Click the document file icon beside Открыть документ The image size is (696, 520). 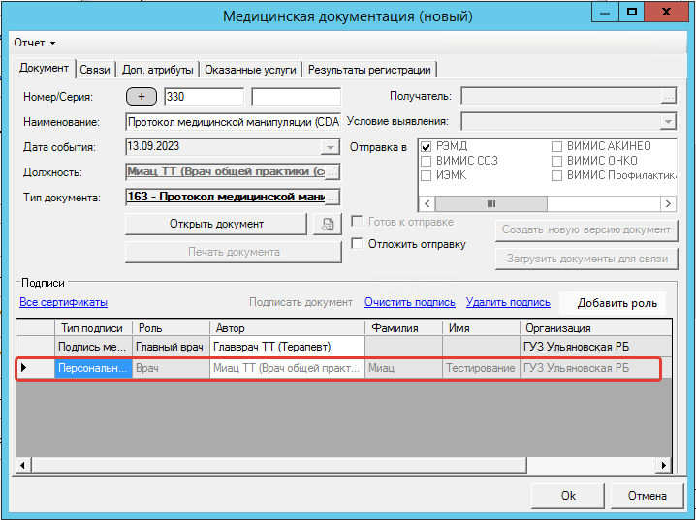(x=328, y=224)
